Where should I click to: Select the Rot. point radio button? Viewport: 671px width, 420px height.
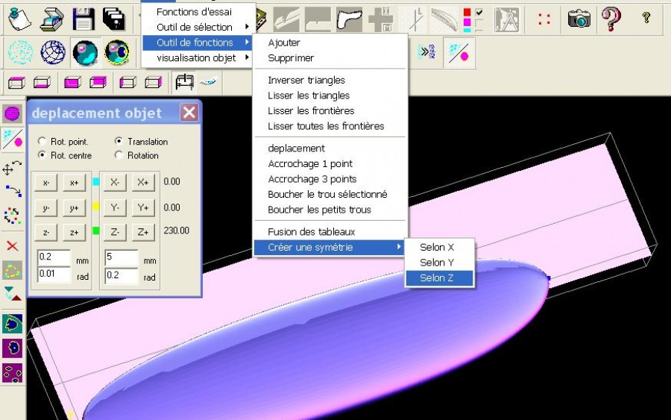(x=42, y=141)
